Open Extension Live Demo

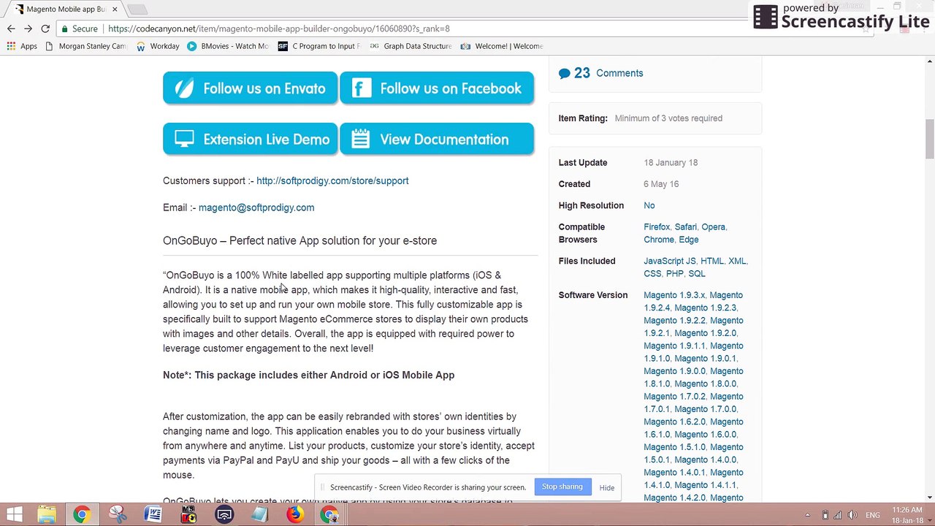point(250,139)
